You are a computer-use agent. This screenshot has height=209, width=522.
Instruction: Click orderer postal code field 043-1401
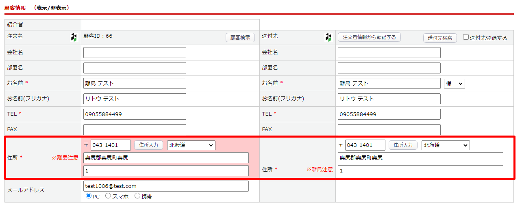[x=111, y=145]
